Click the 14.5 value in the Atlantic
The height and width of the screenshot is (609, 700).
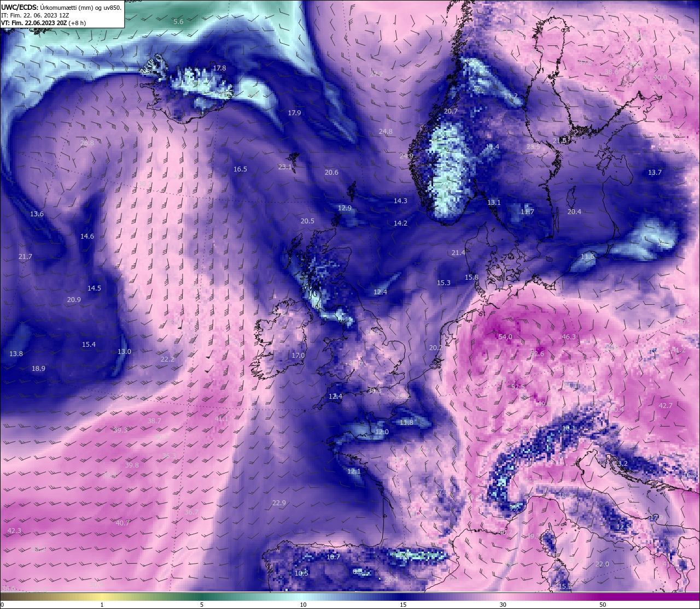click(x=94, y=288)
